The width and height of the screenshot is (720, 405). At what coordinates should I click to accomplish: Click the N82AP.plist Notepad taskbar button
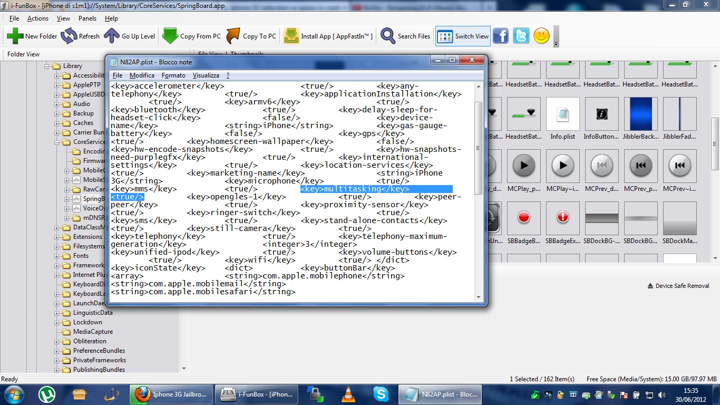(441, 394)
